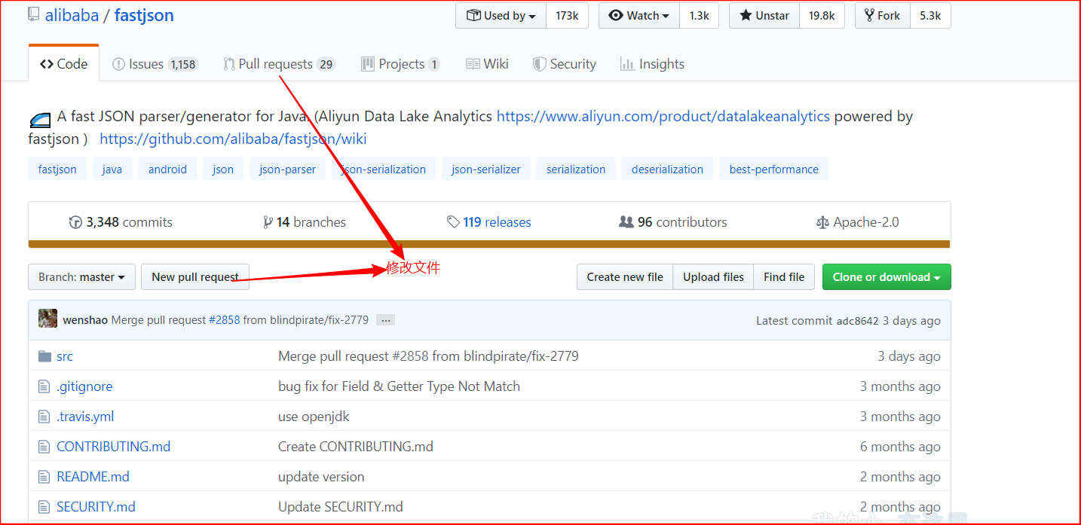
Task: Click the .gitignore file icon
Action: pyautogui.click(x=44, y=386)
